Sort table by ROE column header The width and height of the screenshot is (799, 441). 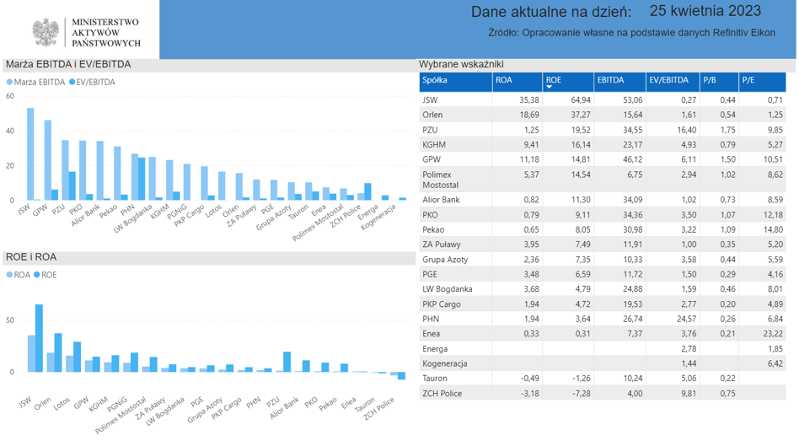[x=568, y=82]
